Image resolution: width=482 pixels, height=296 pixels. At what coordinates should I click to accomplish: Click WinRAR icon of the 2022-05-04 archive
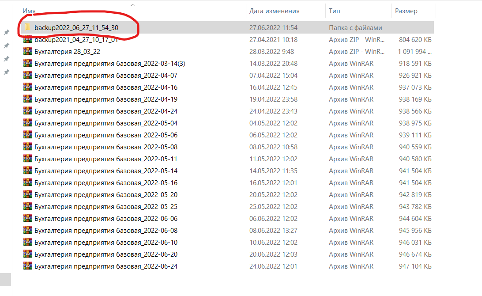(27, 123)
